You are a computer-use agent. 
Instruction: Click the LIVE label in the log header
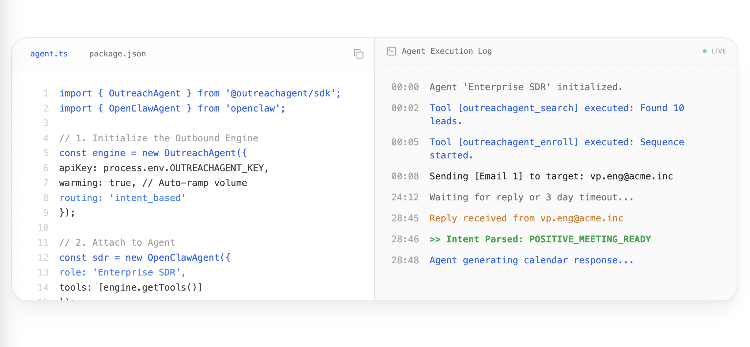coord(719,51)
